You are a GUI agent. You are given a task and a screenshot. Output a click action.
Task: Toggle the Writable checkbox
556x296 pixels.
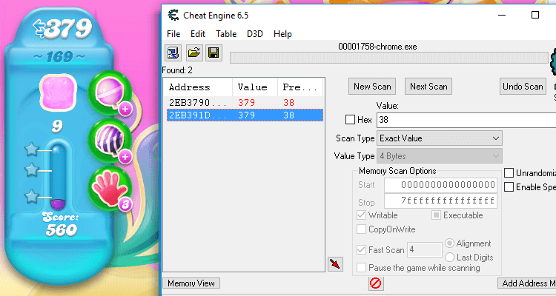(x=361, y=215)
